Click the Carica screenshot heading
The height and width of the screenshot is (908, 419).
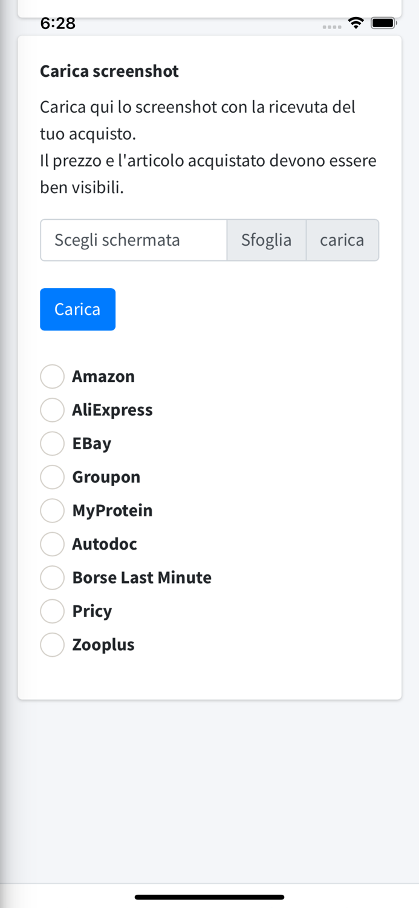pyautogui.click(x=109, y=71)
